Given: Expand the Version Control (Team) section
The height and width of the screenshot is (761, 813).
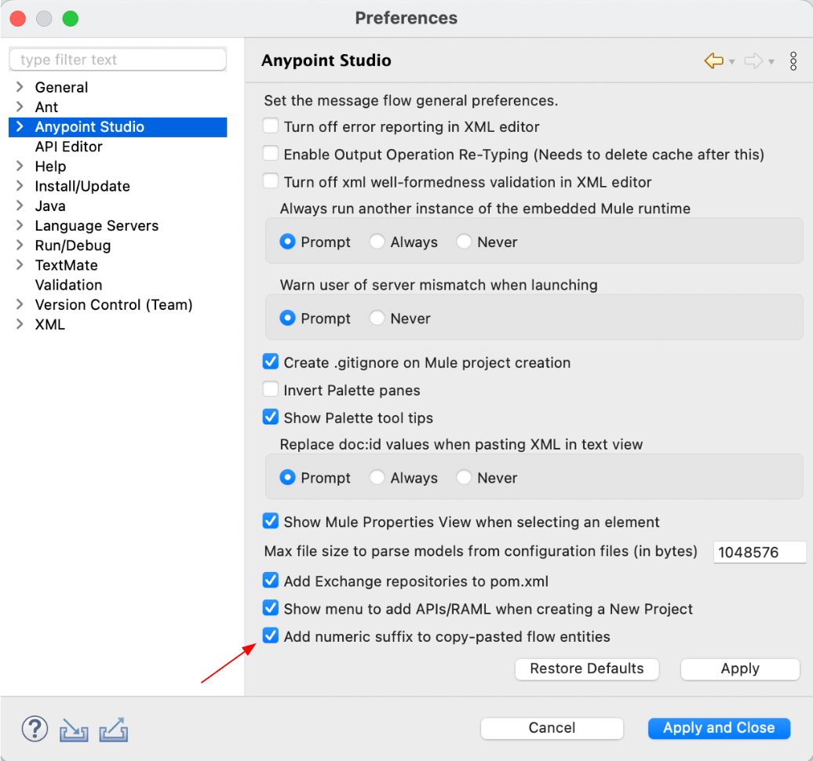Looking at the screenshot, I should pyautogui.click(x=20, y=304).
